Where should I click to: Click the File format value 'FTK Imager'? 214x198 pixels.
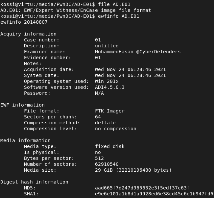pyautogui.click(x=109, y=111)
